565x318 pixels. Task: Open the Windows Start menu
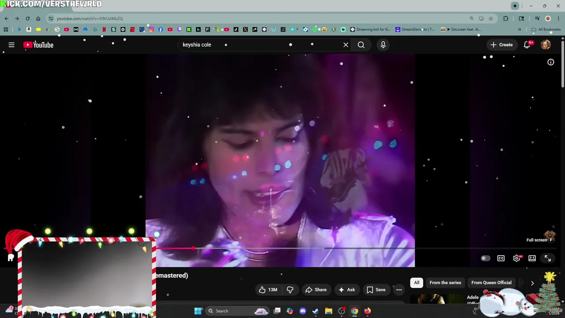[198, 311]
